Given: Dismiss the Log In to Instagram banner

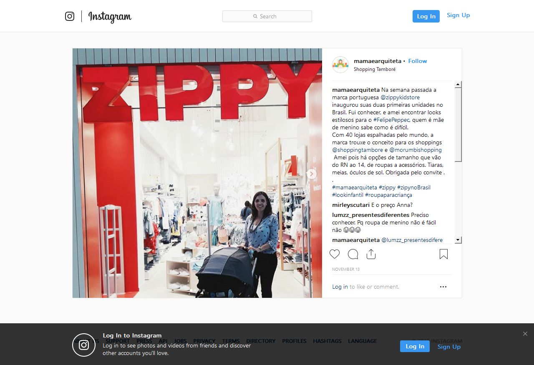Looking at the screenshot, I should pyautogui.click(x=525, y=334).
